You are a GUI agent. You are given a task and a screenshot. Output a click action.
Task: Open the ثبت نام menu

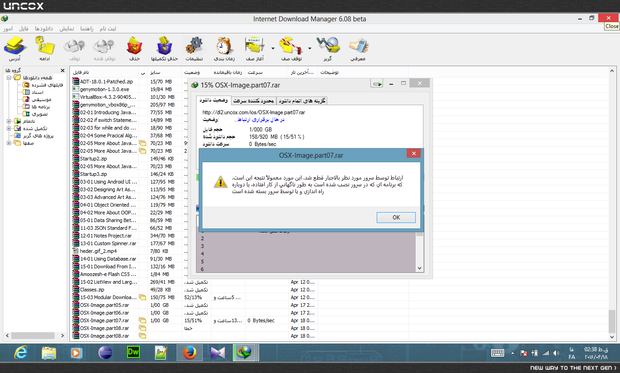tap(108, 29)
